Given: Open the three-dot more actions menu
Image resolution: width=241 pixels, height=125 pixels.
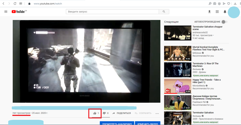Looking at the screenshot, I should 157,114.
